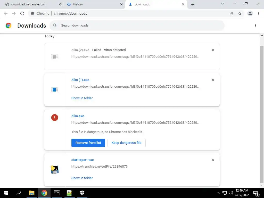This screenshot has height=198, width=264.
Task: Bookmark this page with star icon
Action: pyautogui.click(x=240, y=13)
